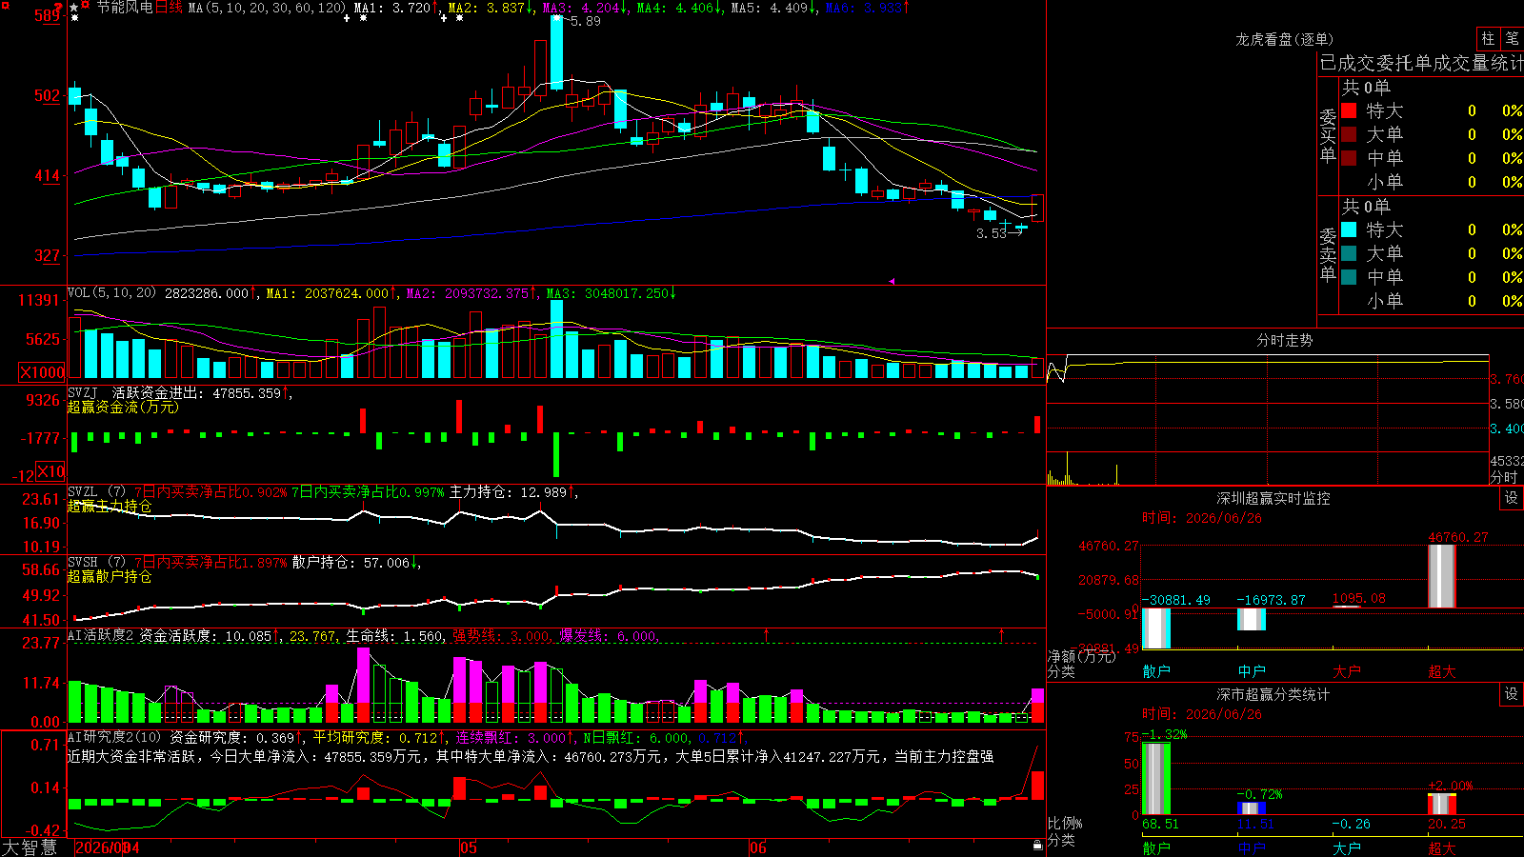Click the 节能风电 stock name
Screen dimensions: 1524x857
point(125,8)
